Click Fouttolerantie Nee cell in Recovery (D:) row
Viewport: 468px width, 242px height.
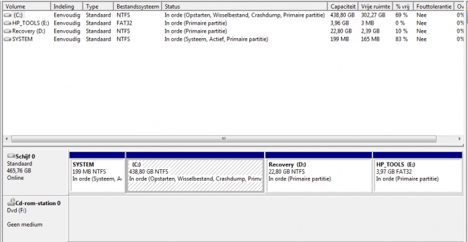(x=421, y=31)
